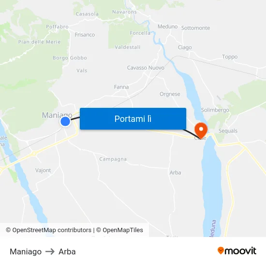Screen dimensions: 266x266
Task: Open the OpenStreetMap contributors attribution link
Action: 49,230
